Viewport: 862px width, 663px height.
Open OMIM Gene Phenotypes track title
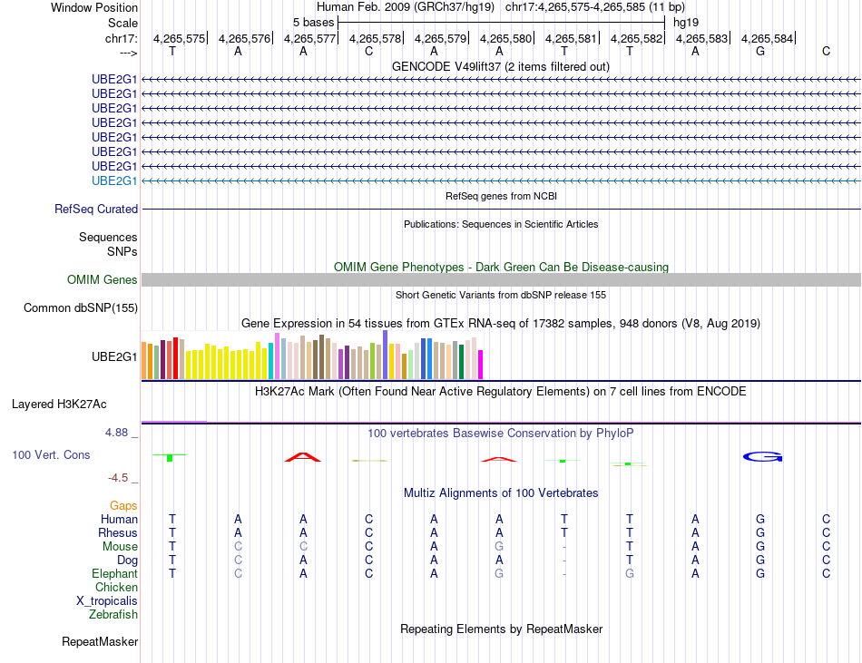(501, 267)
